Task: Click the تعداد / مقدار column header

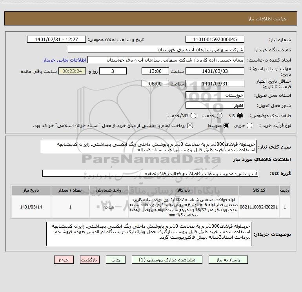Action: (70, 190)
